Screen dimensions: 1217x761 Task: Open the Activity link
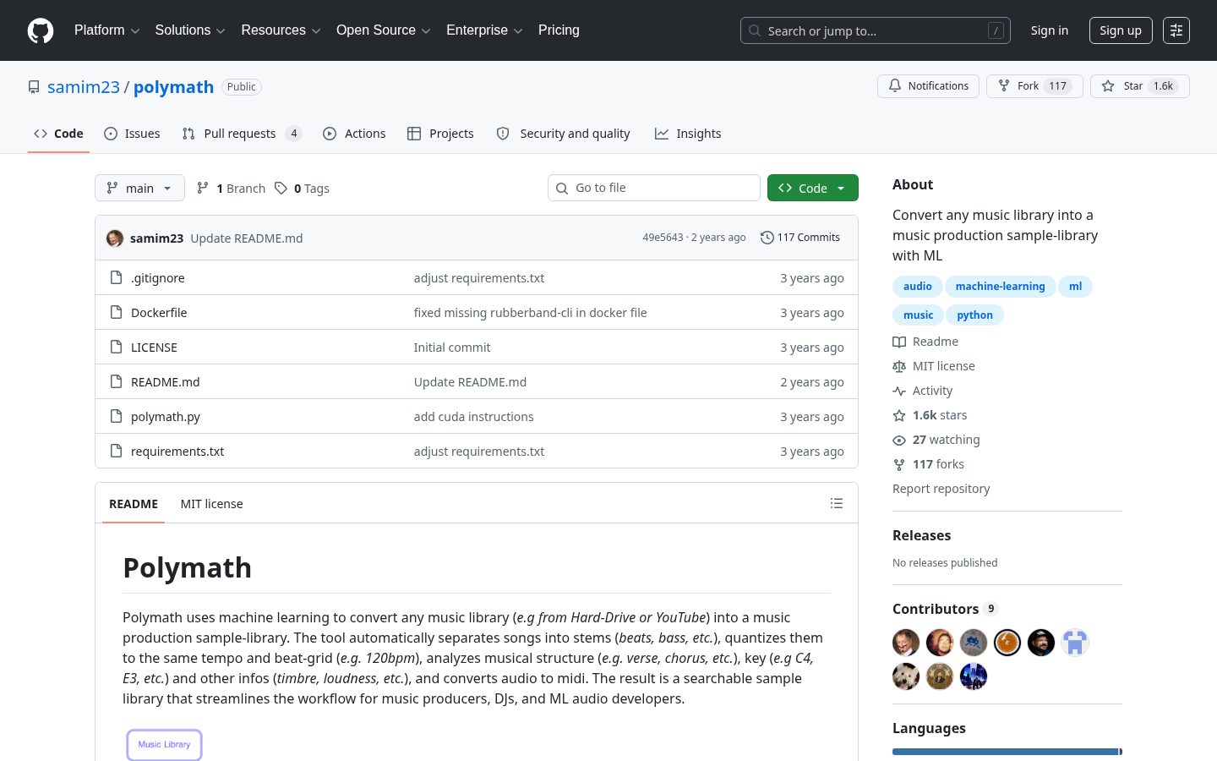click(923, 391)
